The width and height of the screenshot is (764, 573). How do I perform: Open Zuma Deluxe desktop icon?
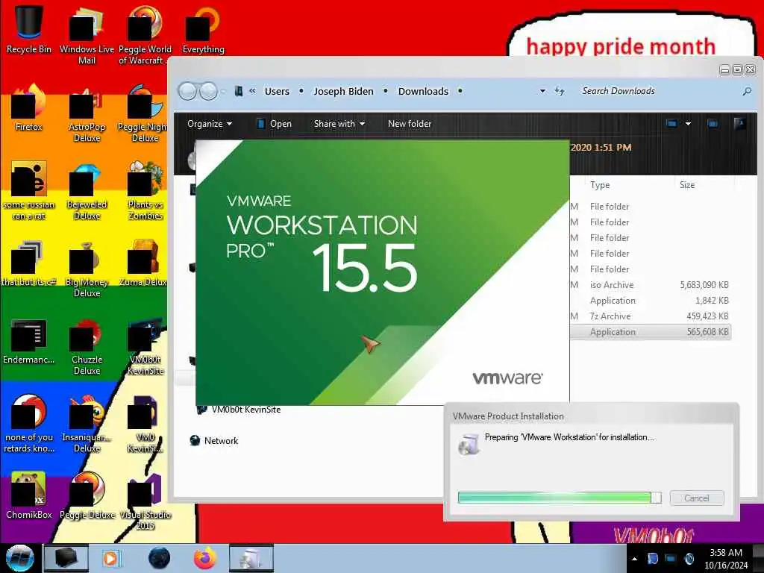[x=144, y=263]
